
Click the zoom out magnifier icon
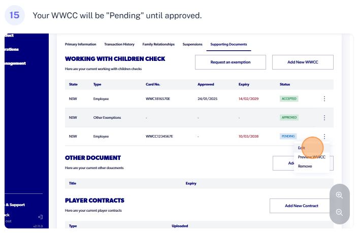click(339, 212)
